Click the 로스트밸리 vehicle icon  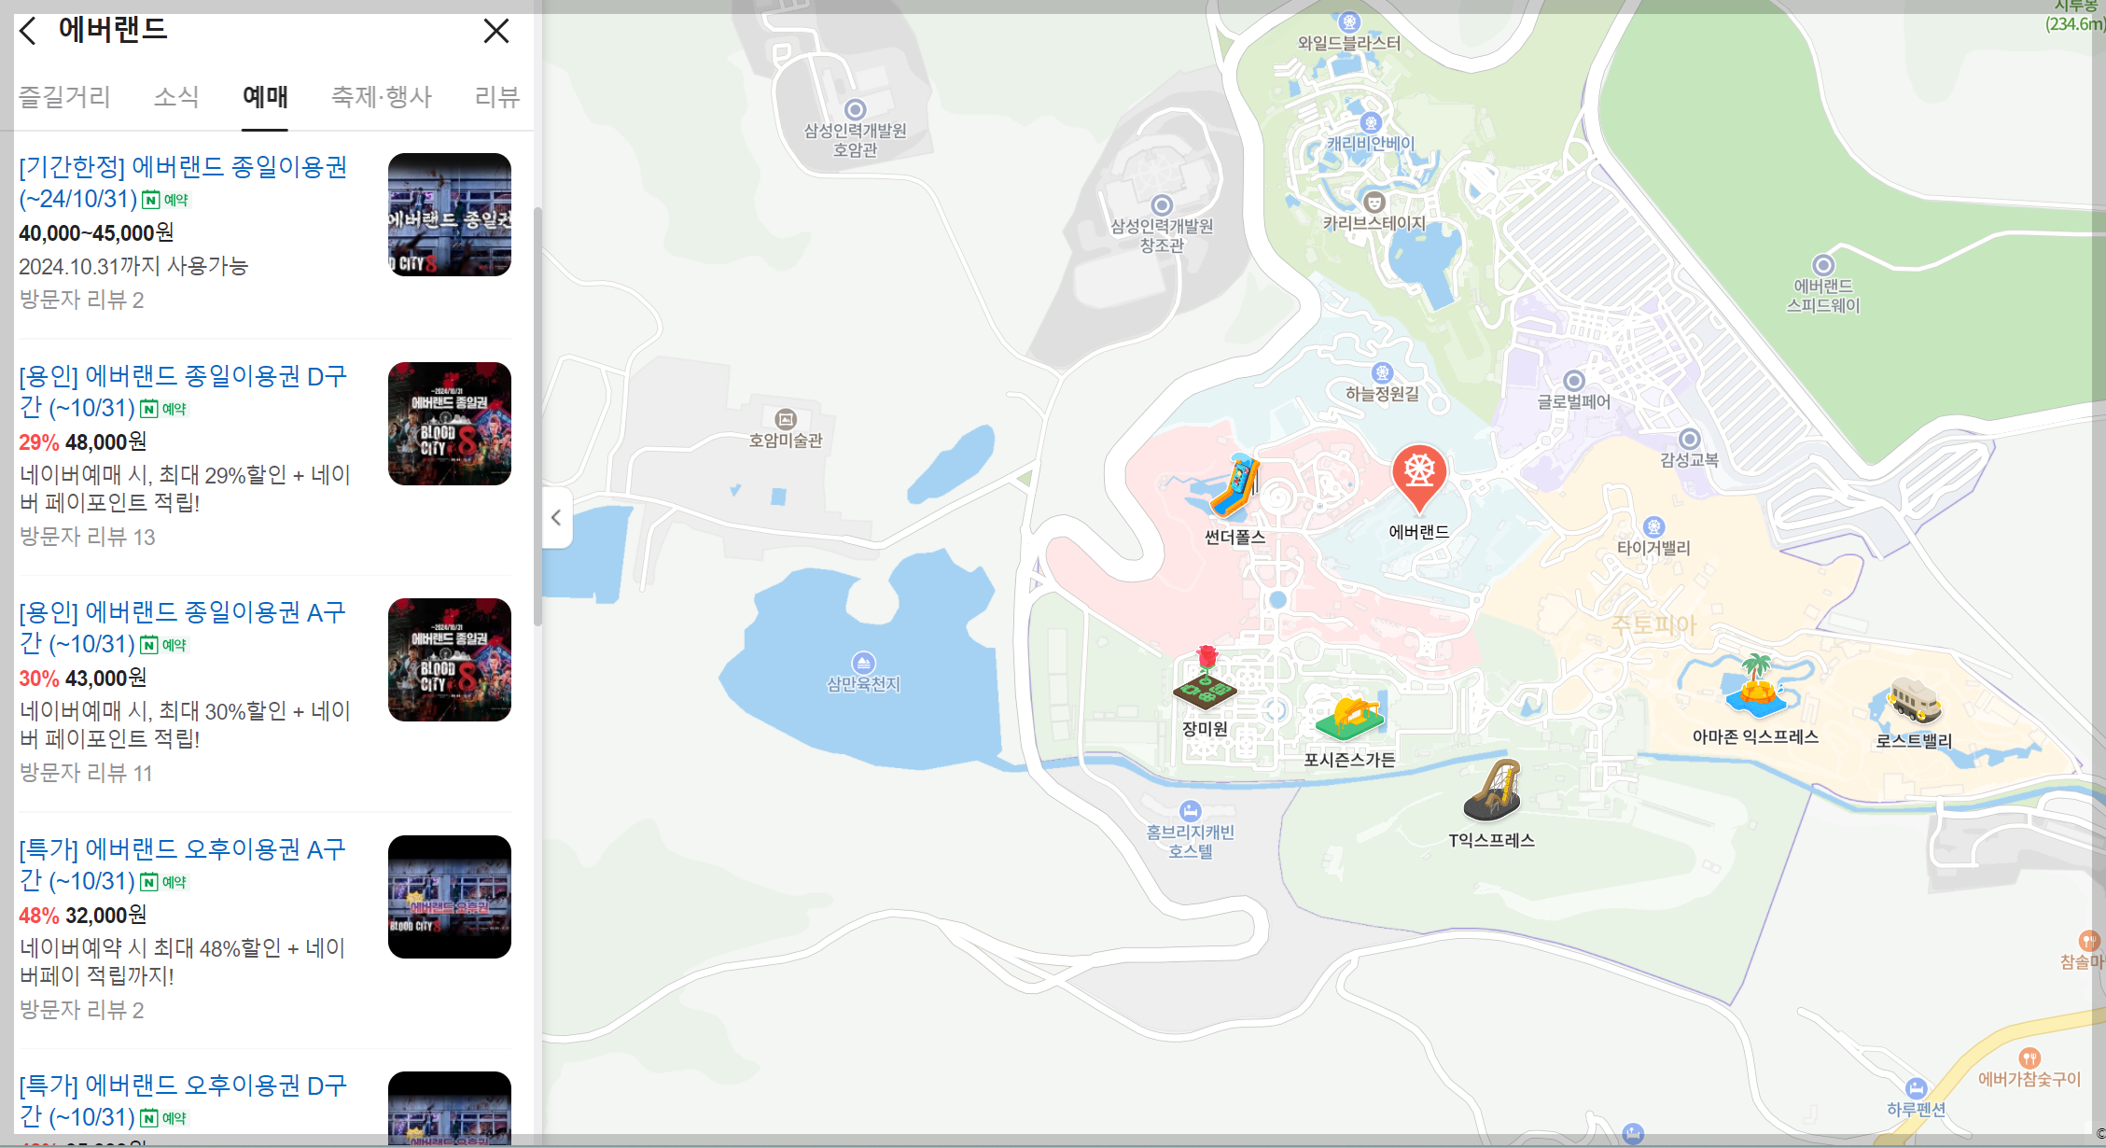pyautogui.click(x=1914, y=699)
